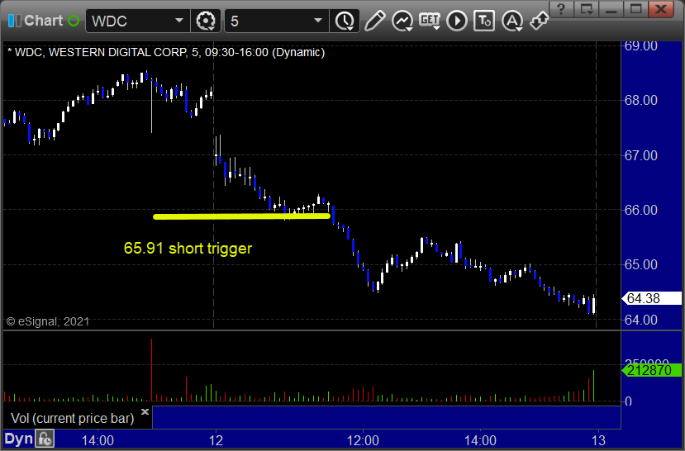Image resolution: width=685 pixels, height=451 pixels.
Task: Minimize the chart window
Action: (x=611, y=9)
